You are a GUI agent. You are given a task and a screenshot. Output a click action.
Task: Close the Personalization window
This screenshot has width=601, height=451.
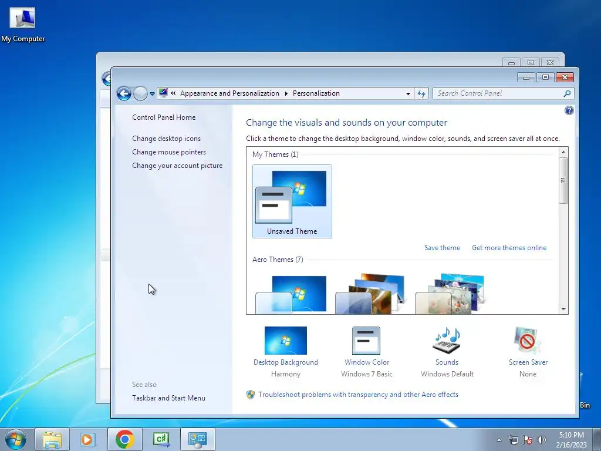click(x=565, y=78)
